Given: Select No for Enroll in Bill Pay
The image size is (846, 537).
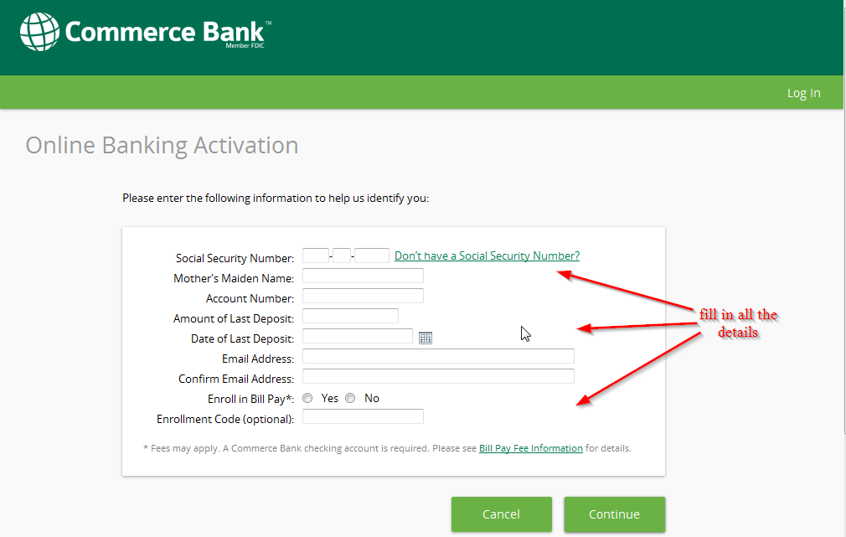Looking at the screenshot, I should pos(351,398).
